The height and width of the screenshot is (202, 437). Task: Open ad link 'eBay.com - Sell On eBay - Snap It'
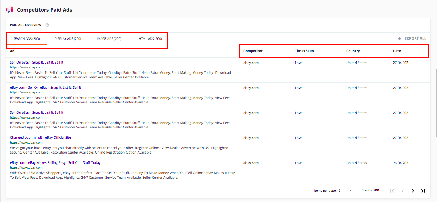click(46, 88)
